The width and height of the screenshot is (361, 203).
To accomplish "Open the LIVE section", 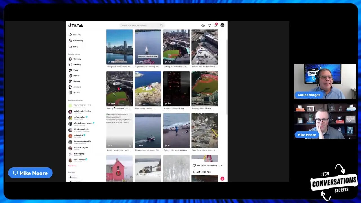I will pos(73,47).
